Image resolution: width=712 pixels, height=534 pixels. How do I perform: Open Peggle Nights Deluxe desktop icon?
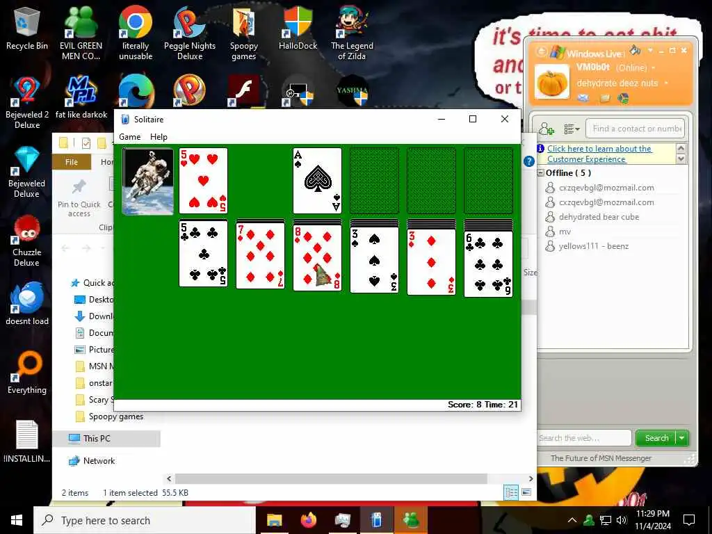tap(189, 33)
